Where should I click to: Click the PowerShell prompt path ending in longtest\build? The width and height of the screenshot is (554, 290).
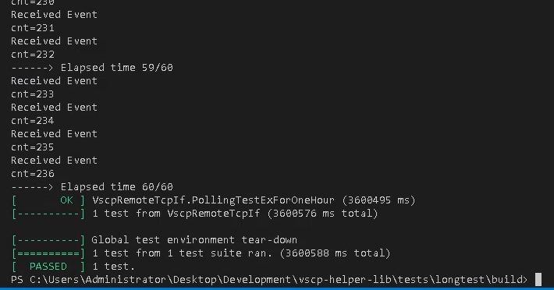click(x=269, y=280)
